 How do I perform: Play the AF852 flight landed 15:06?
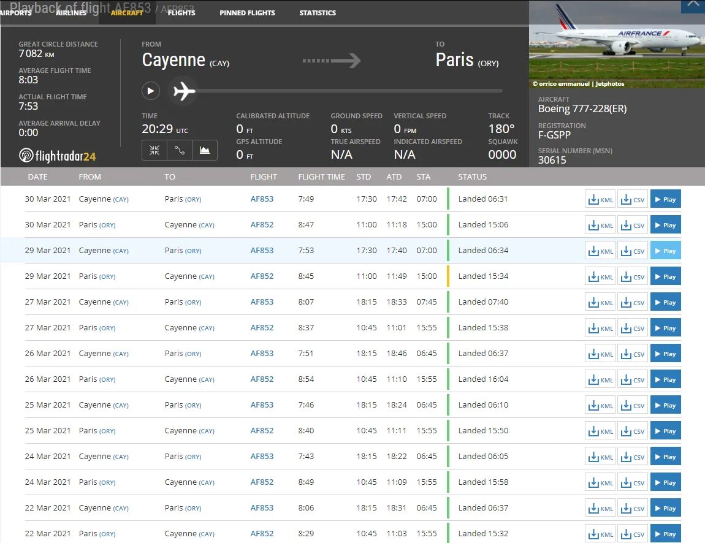[665, 225]
